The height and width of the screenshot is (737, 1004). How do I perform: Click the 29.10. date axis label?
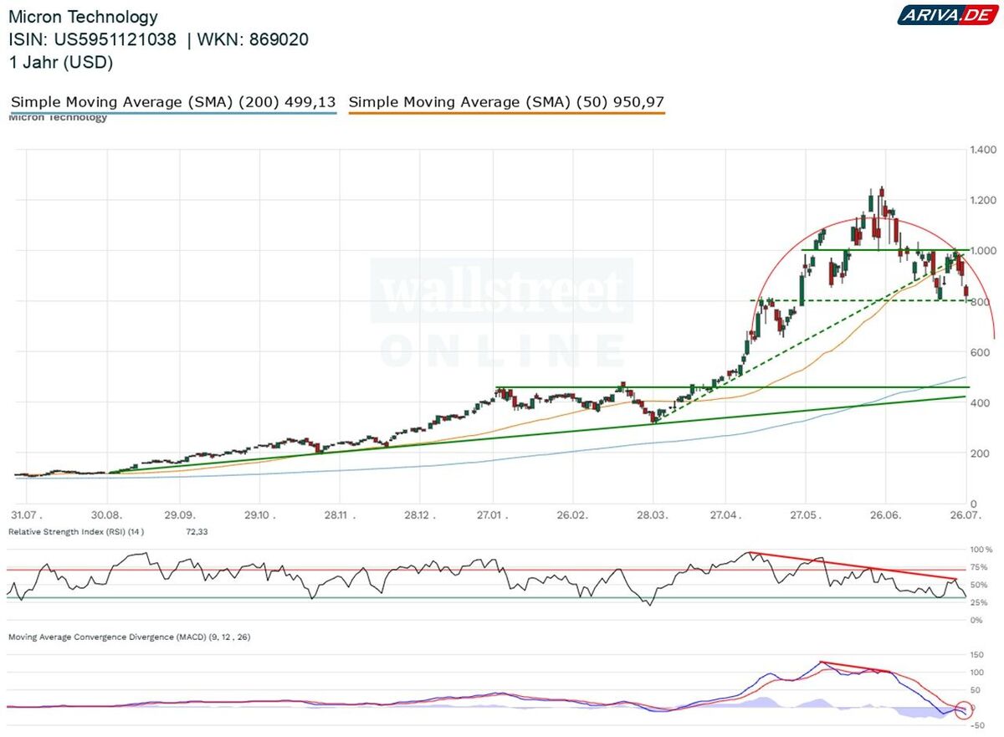coord(259,515)
